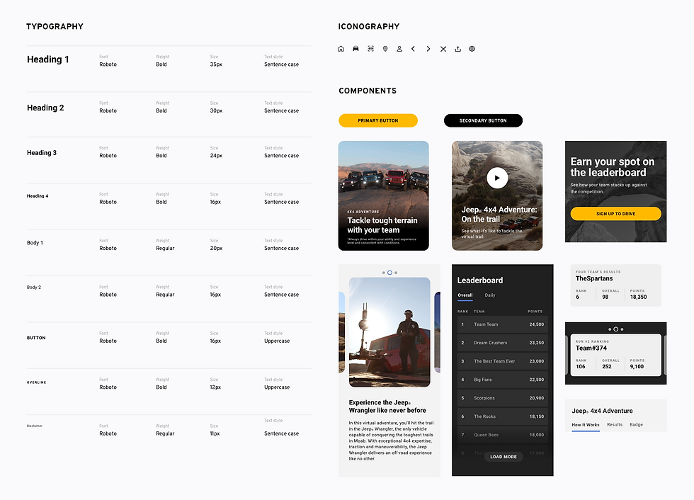
Task: Open the settings gear icon
Action: [x=472, y=49]
